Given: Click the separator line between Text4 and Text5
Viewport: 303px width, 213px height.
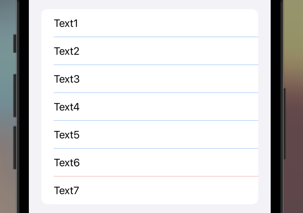Looking at the screenshot, I should pos(156,120).
